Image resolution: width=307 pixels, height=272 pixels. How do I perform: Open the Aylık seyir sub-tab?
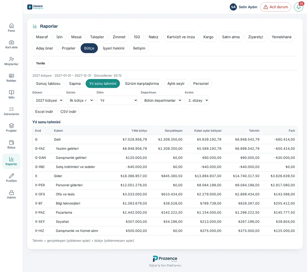(x=176, y=84)
